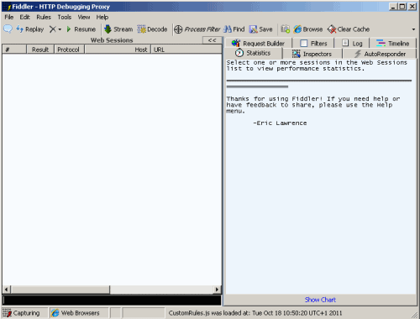Replay selected sessions

coord(30,29)
